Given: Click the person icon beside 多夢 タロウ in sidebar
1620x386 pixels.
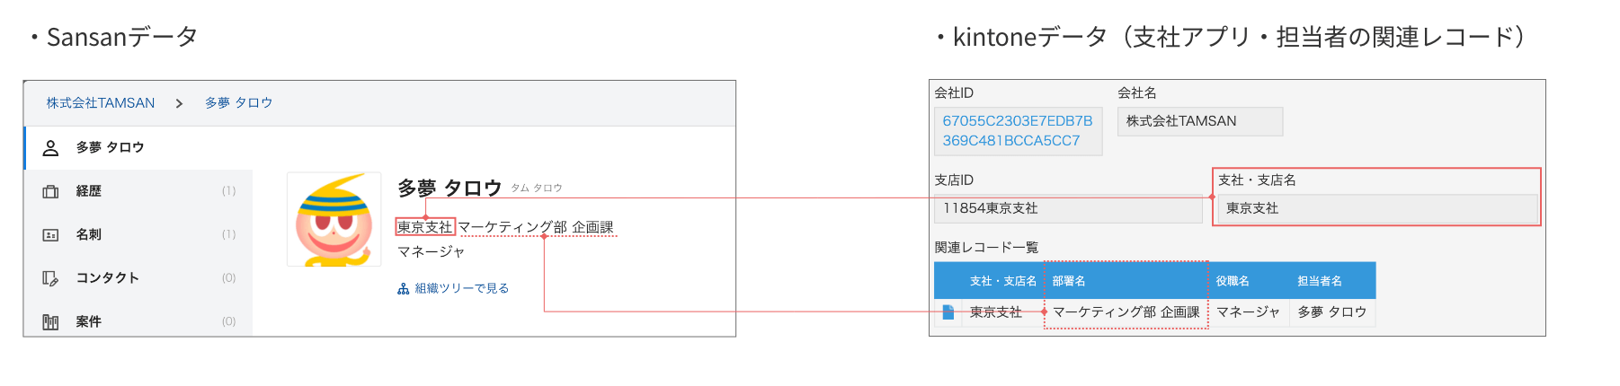Looking at the screenshot, I should [x=51, y=148].
